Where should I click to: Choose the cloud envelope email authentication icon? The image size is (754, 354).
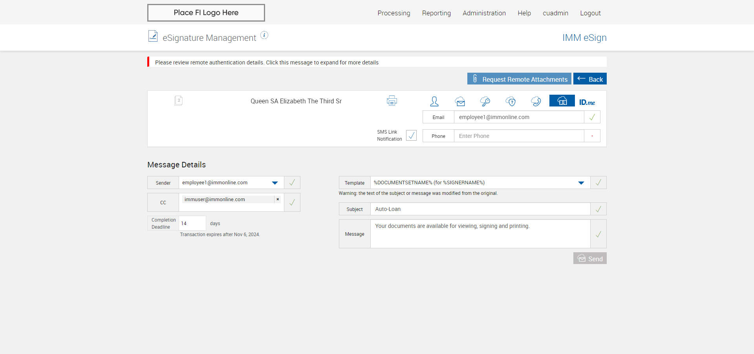pos(460,101)
